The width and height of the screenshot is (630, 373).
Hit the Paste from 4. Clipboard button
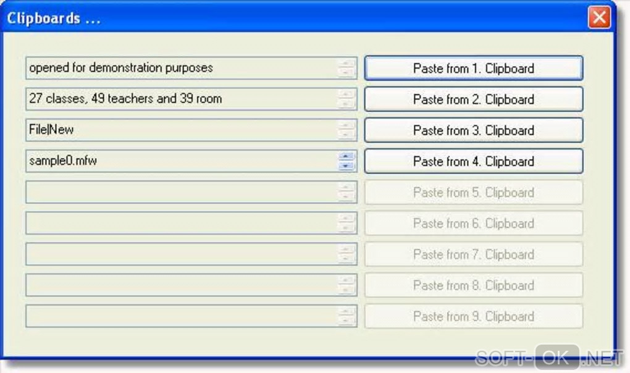tap(473, 161)
